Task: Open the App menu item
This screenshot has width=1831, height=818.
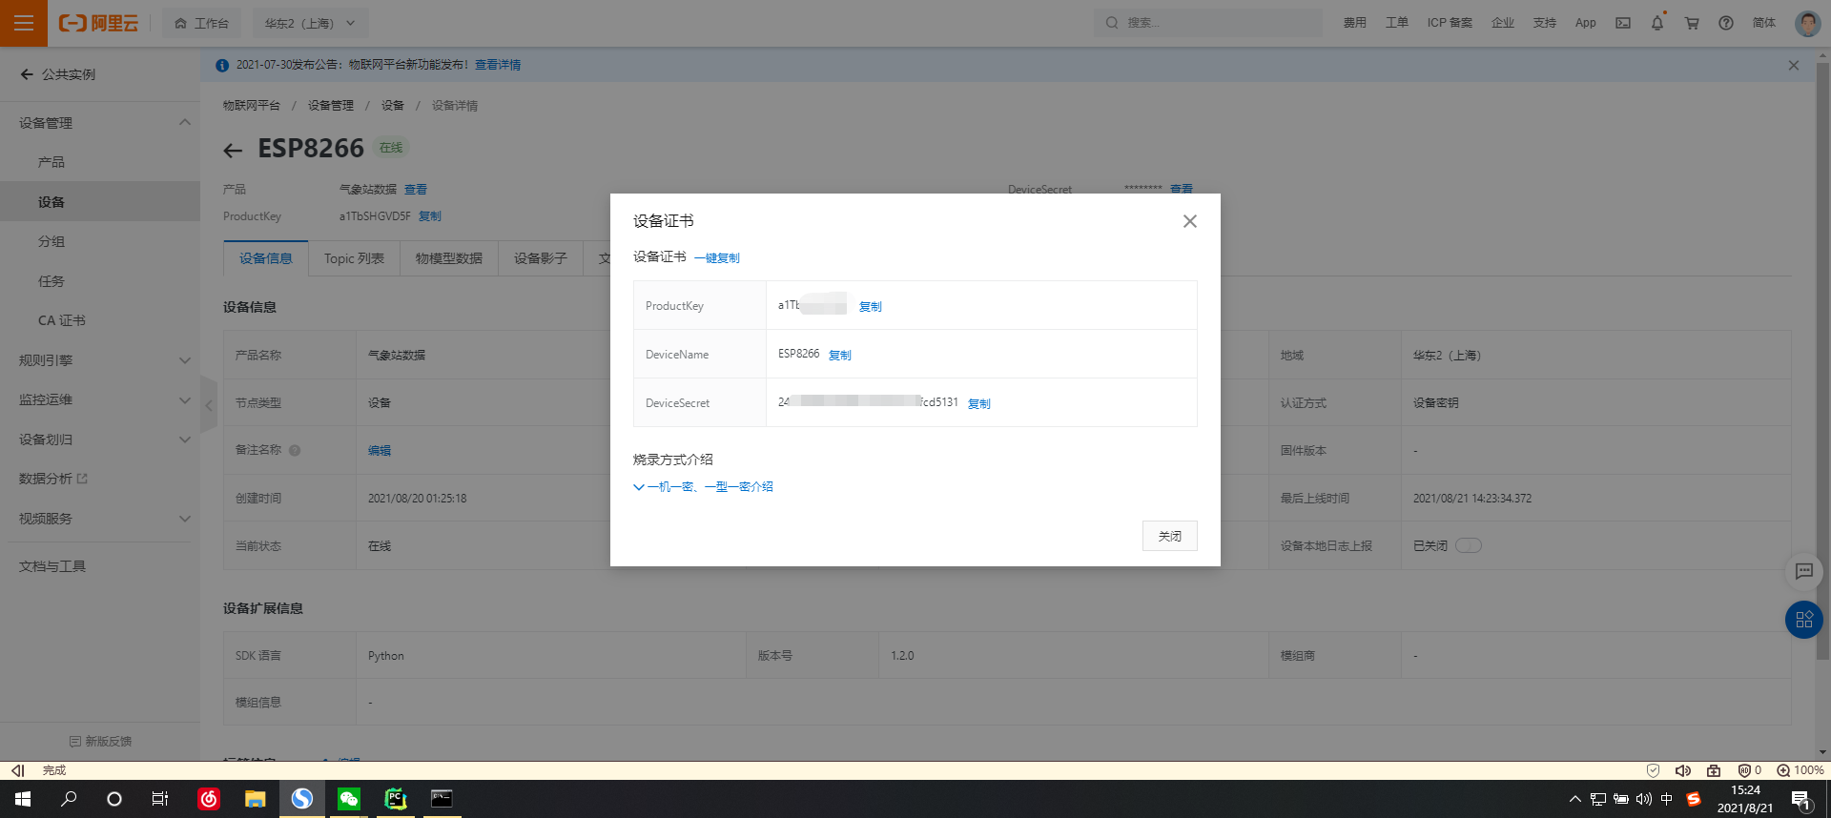Action: pos(1585,23)
